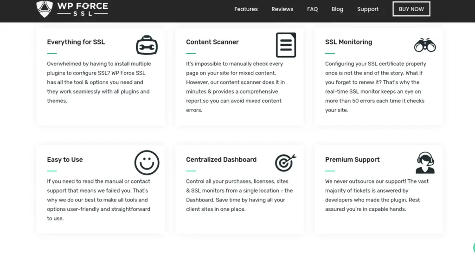Click the document icon beside Content Scanner
The width and height of the screenshot is (475, 258).
pos(286,45)
